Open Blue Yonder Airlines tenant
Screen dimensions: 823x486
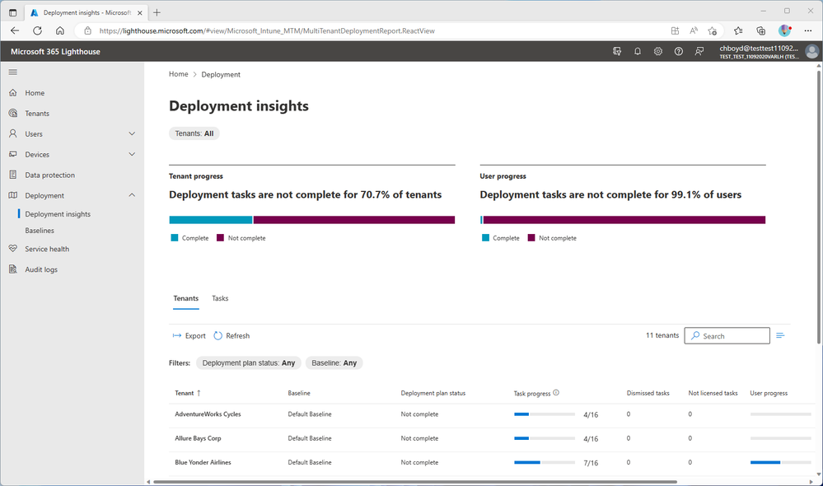pyautogui.click(x=203, y=462)
